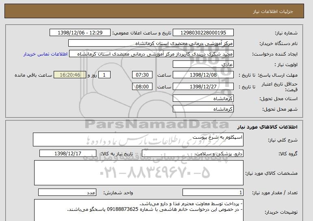Click the unit of count field عدد
The image size is (313, 221).
(67, 193)
